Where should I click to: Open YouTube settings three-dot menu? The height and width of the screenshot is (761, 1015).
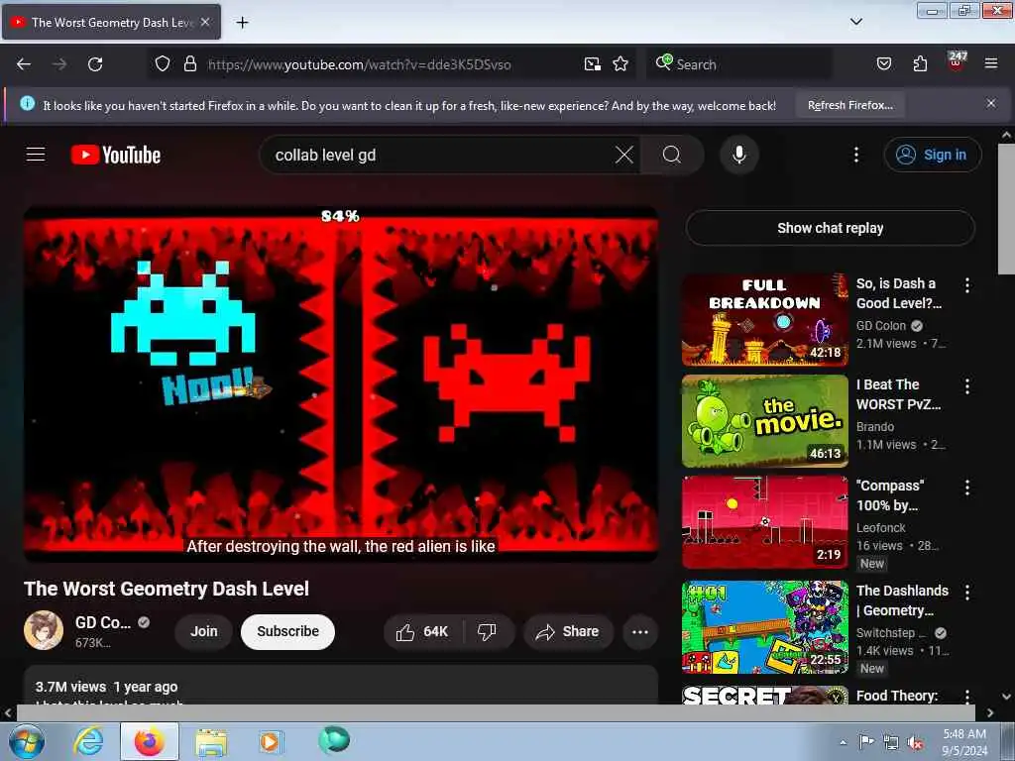tap(856, 155)
